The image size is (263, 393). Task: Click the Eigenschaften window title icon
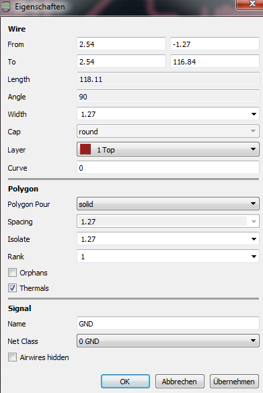tap(6, 7)
